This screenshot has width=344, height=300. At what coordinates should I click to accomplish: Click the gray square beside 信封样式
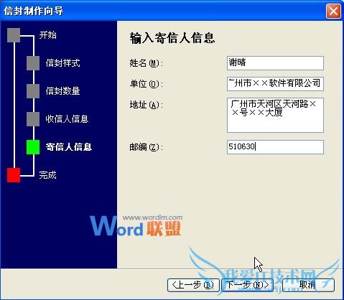click(x=33, y=63)
